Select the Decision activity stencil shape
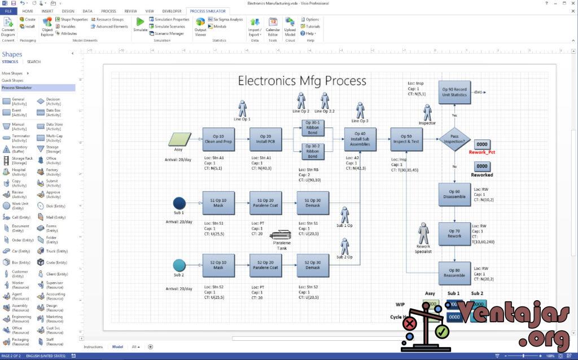The width and height of the screenshot is (578, 360). click(x=49, y=102)
